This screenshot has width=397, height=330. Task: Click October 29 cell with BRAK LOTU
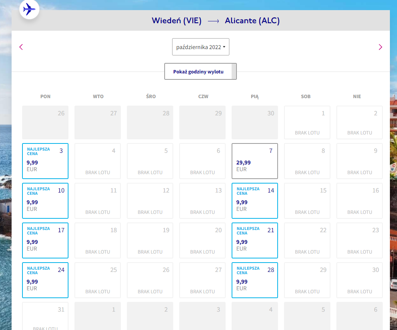307,280
